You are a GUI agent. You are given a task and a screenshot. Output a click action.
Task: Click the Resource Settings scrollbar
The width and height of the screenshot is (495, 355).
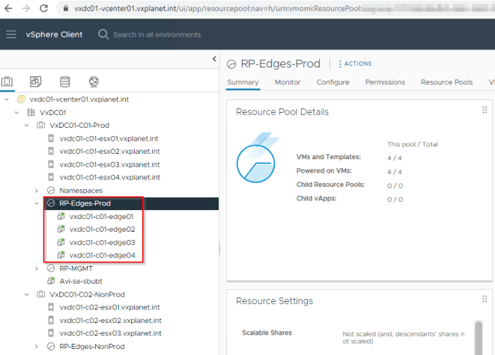479,338
